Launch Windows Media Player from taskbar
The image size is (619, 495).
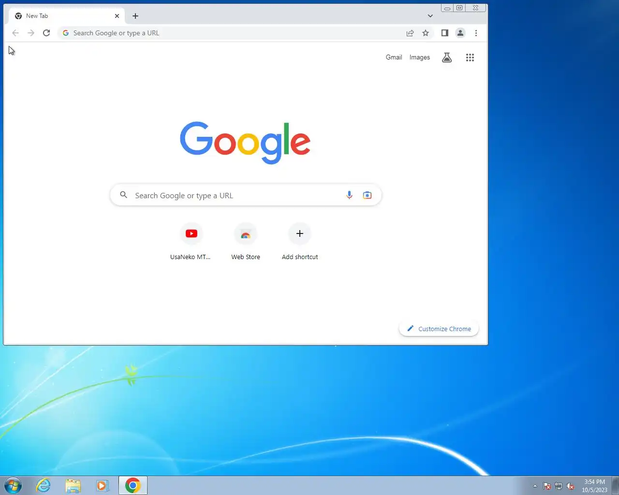coord(103,485)
